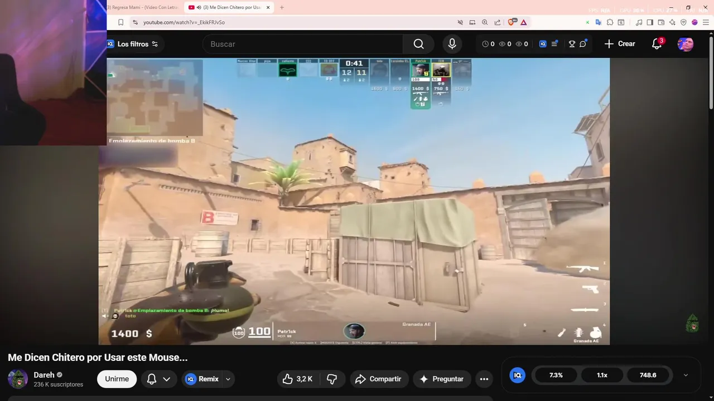Viewport: 714px width, 401px height.
Task: Click the magnifier search button
Action: click(x=418, y=44)
